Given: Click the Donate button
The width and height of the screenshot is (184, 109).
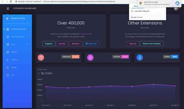Looking at the screenshot, I should click(62, 44).
